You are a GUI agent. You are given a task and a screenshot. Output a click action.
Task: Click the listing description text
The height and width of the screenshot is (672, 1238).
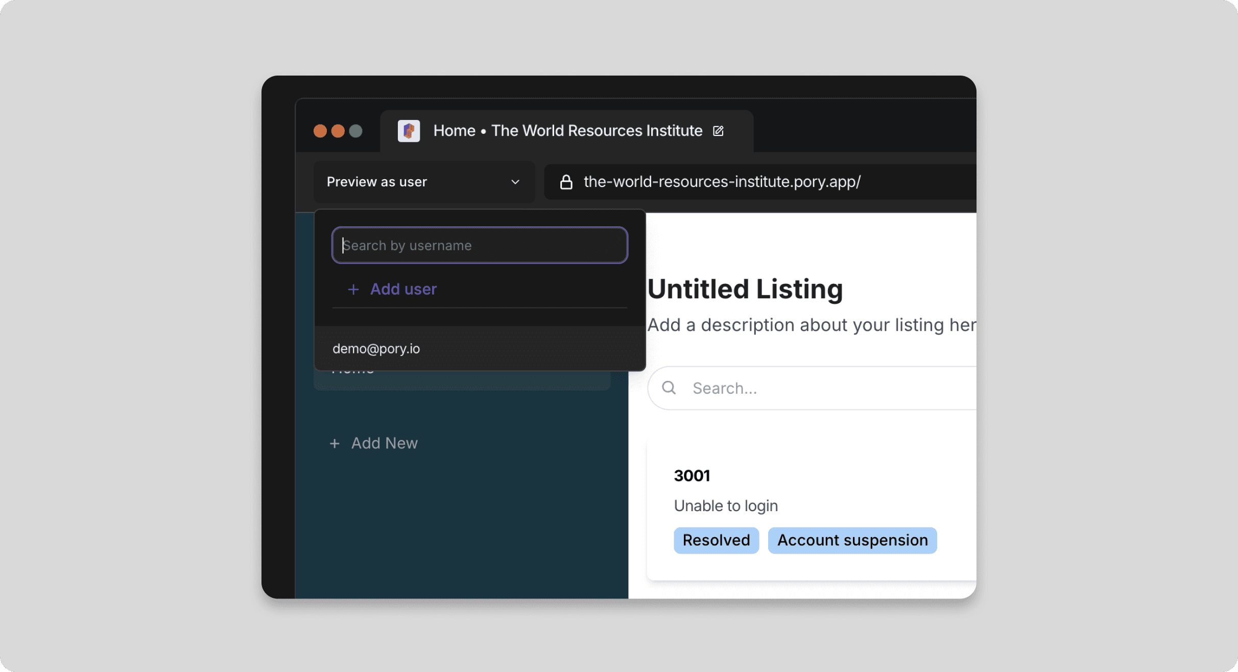click(812, 325)
